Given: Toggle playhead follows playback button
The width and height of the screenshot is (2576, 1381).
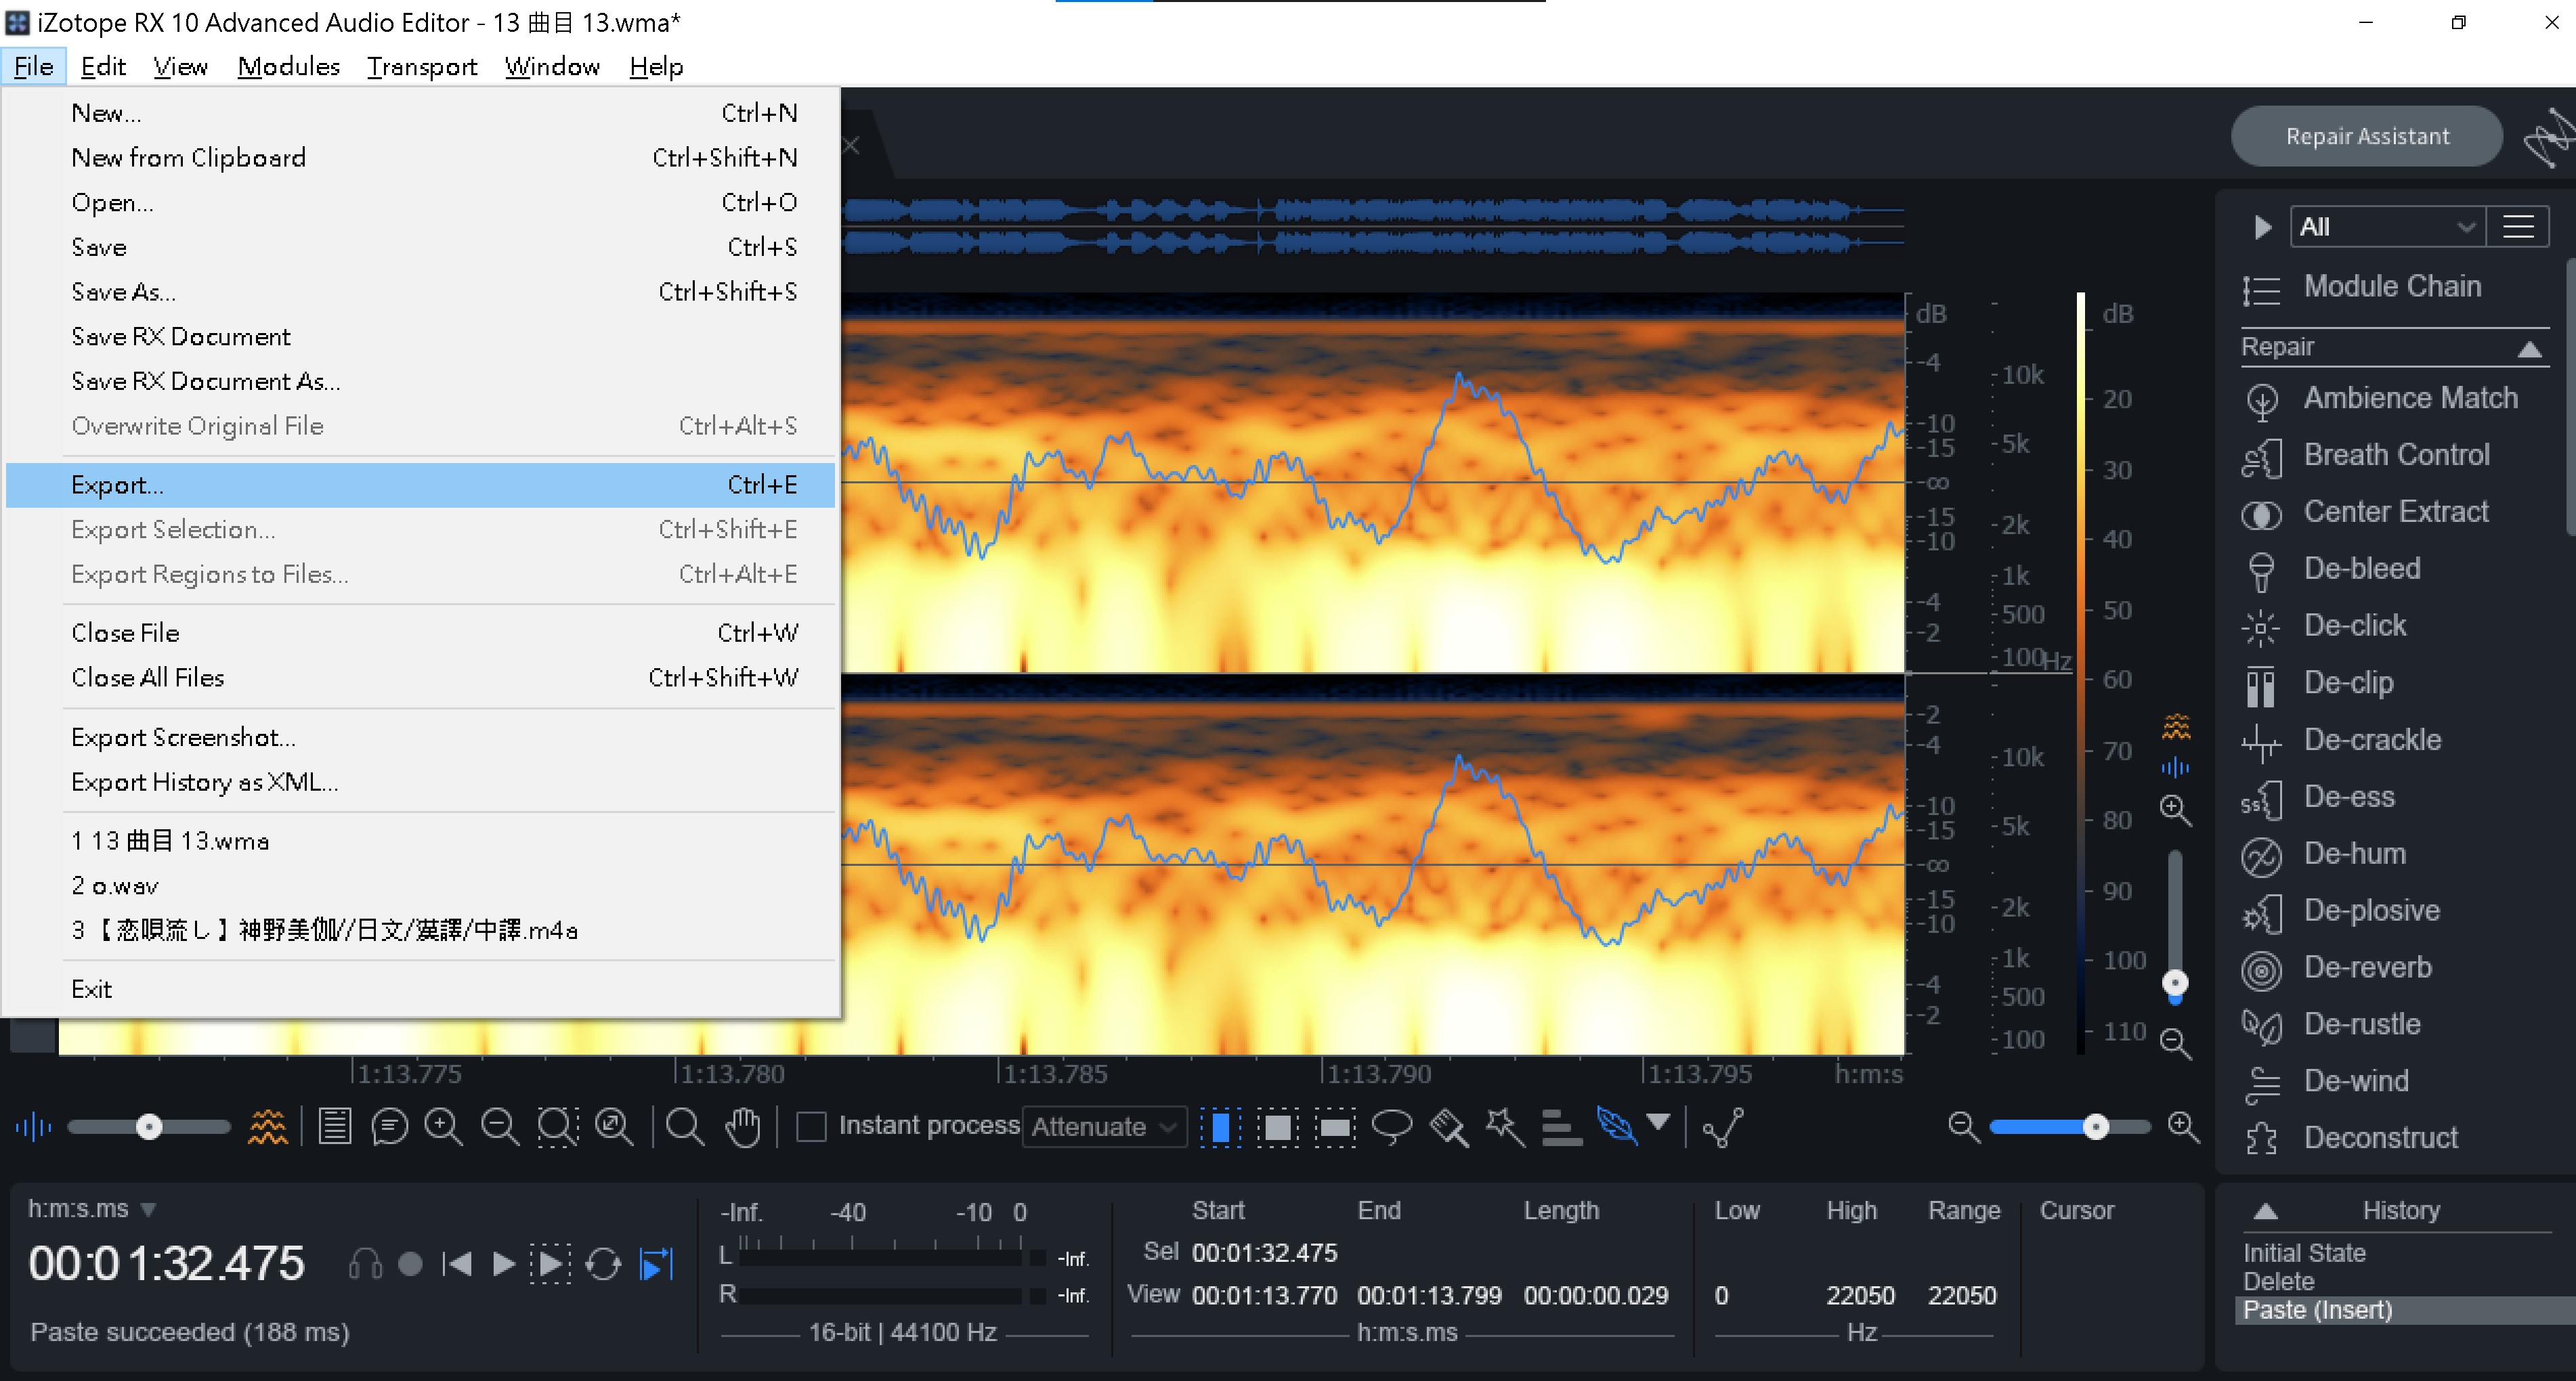Looking at the screenshot, I should point(656,1265).
